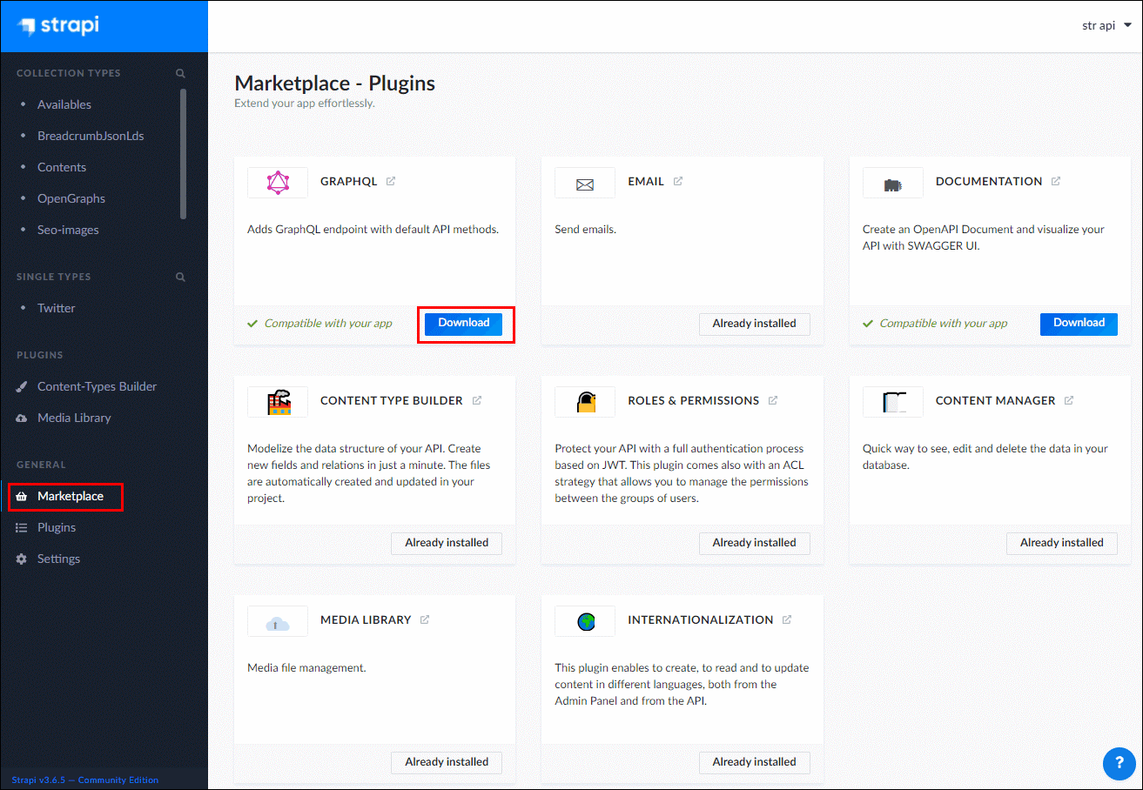Click the Email plugin envelope logo

tap(585, 183)
